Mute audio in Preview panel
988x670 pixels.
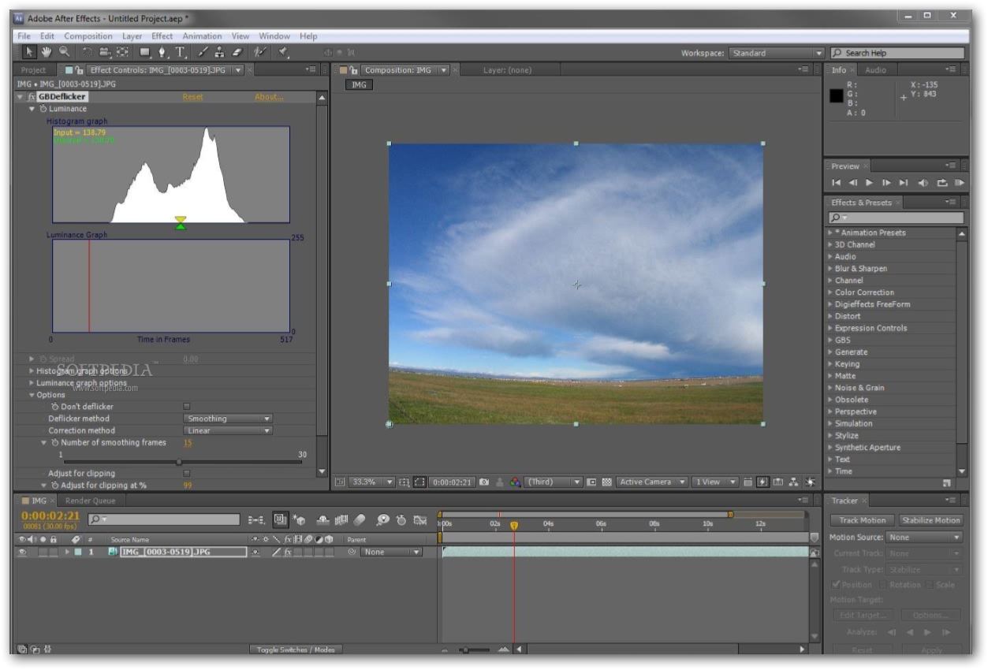923,183
